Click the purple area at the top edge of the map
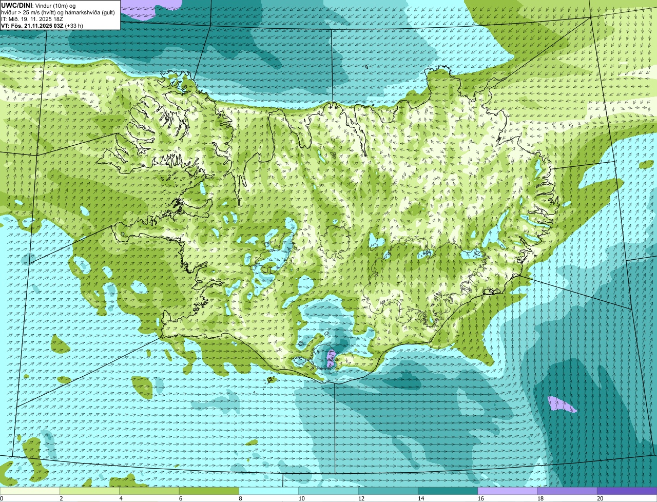Image resolution: width=657 pixels, height=502 pixels. pyautogui.click(x=151, y=5)
